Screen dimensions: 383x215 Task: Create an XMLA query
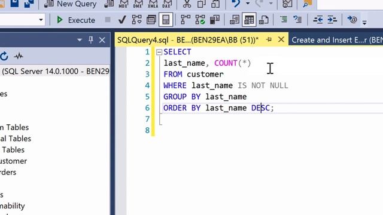[153, 4]
